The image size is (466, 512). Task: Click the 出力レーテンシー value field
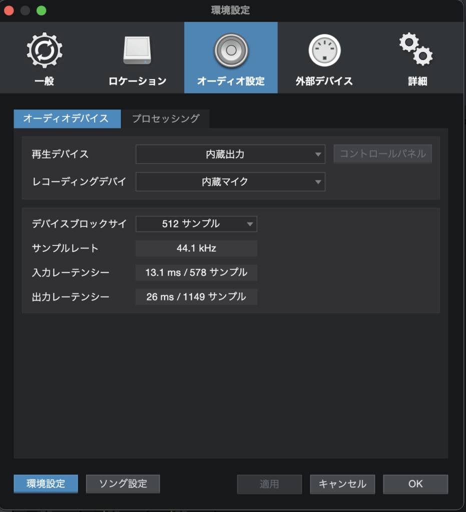click(196, 297)
